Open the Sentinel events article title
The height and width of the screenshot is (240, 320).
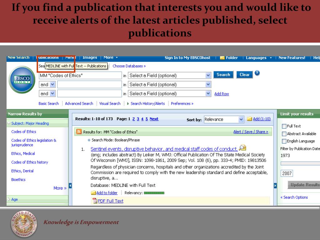click(x=164, y=149)
